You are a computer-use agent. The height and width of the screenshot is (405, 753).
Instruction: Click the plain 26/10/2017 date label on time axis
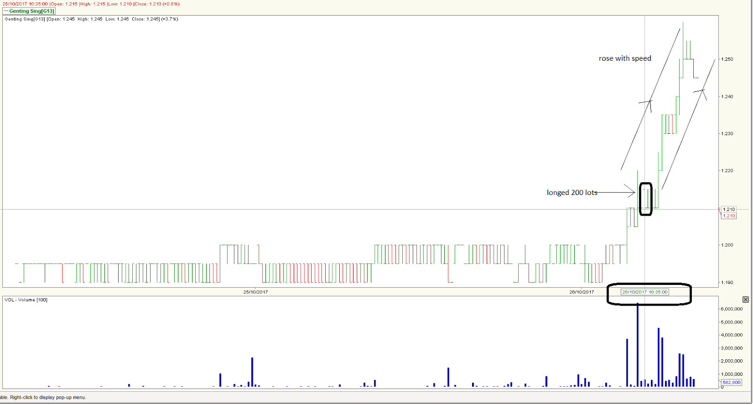pos(582,292)
